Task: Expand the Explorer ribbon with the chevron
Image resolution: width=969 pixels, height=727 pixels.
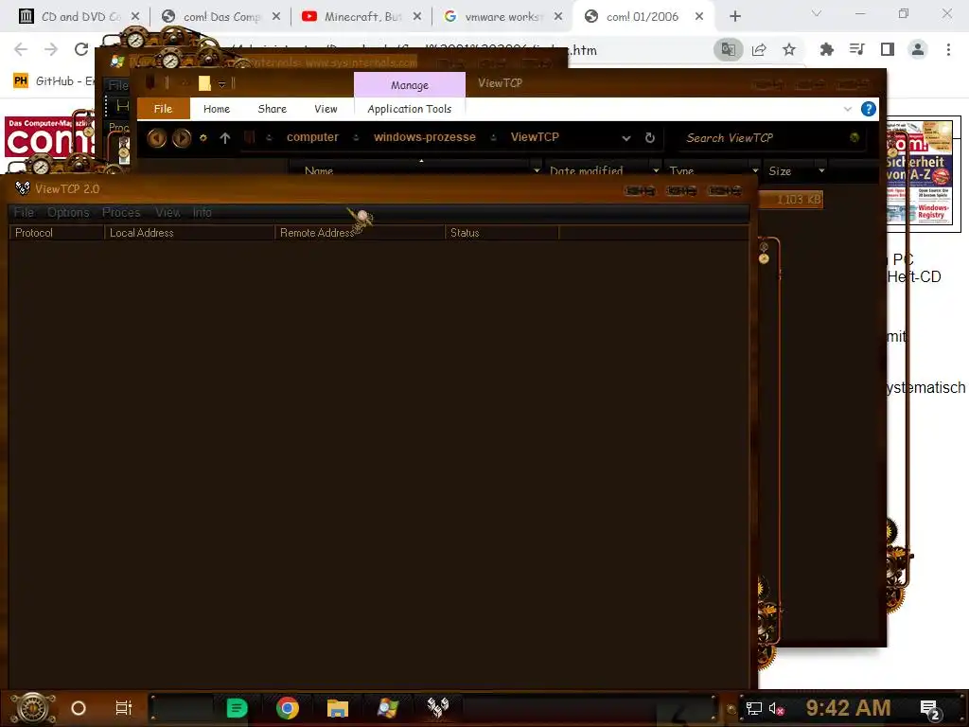Action: pos(847,110)
